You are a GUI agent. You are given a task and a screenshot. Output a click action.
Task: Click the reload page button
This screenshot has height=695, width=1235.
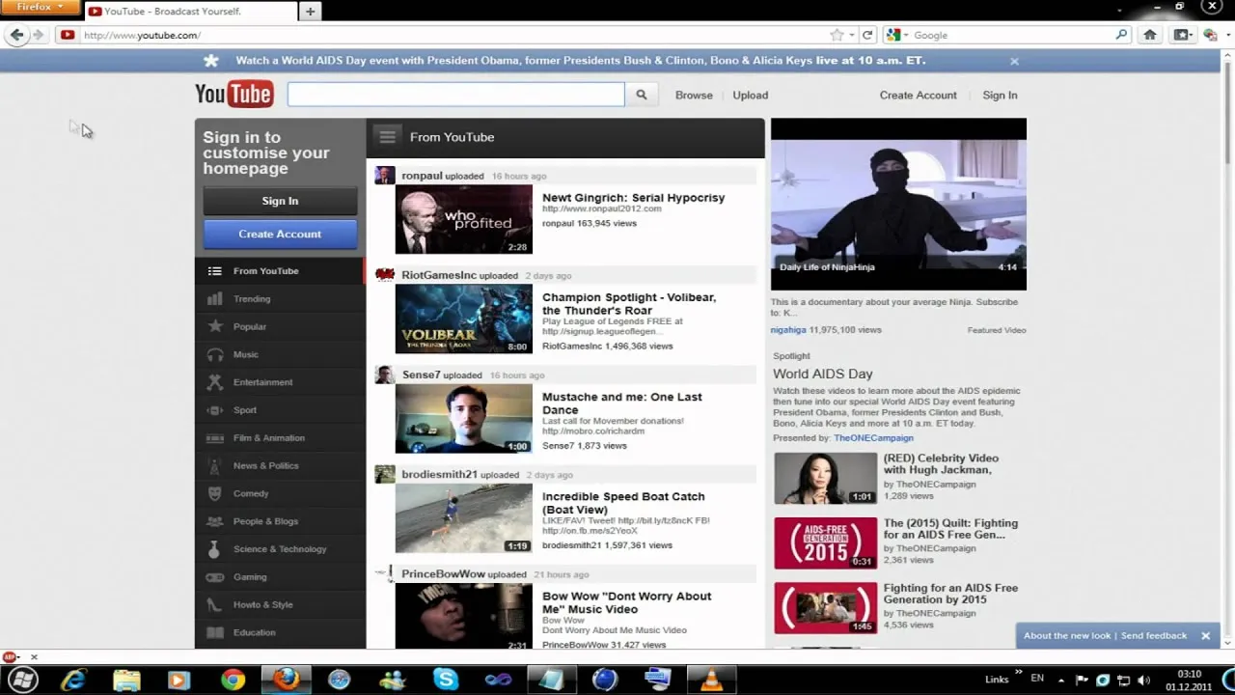point(867,35)
